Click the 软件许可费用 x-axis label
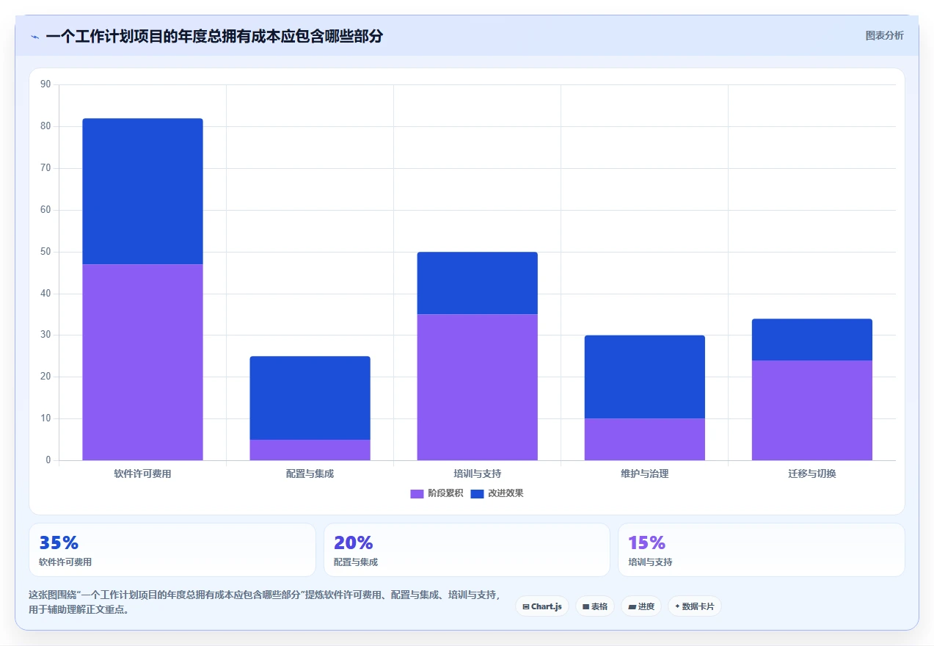934x646 pixels. click(x=142, y=473)
